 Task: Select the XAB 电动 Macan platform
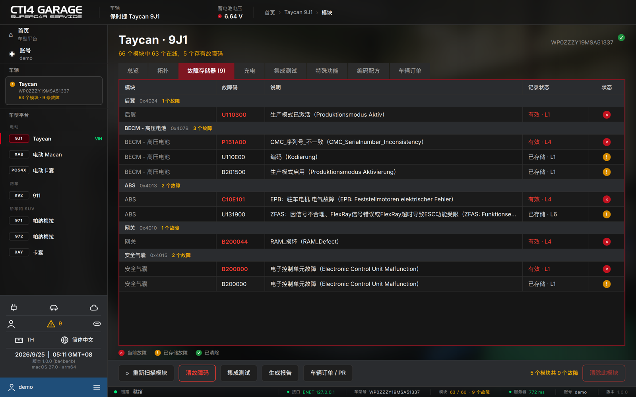click(54, 155)
